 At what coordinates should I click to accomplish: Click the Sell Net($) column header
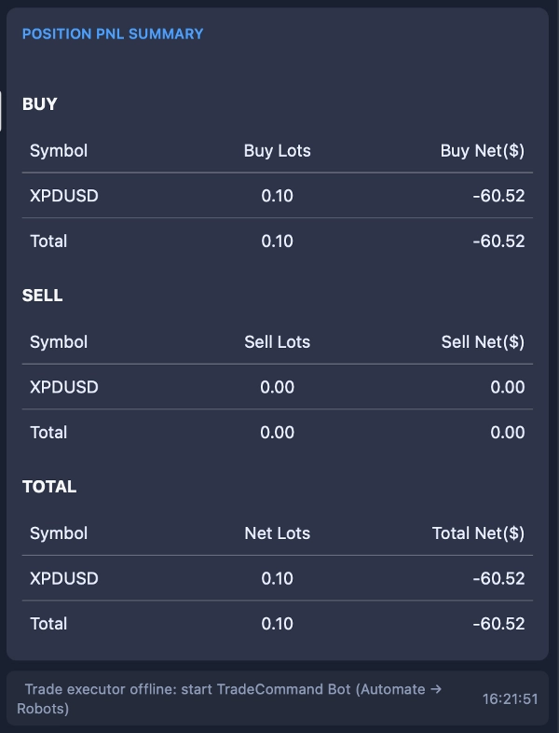483,341
